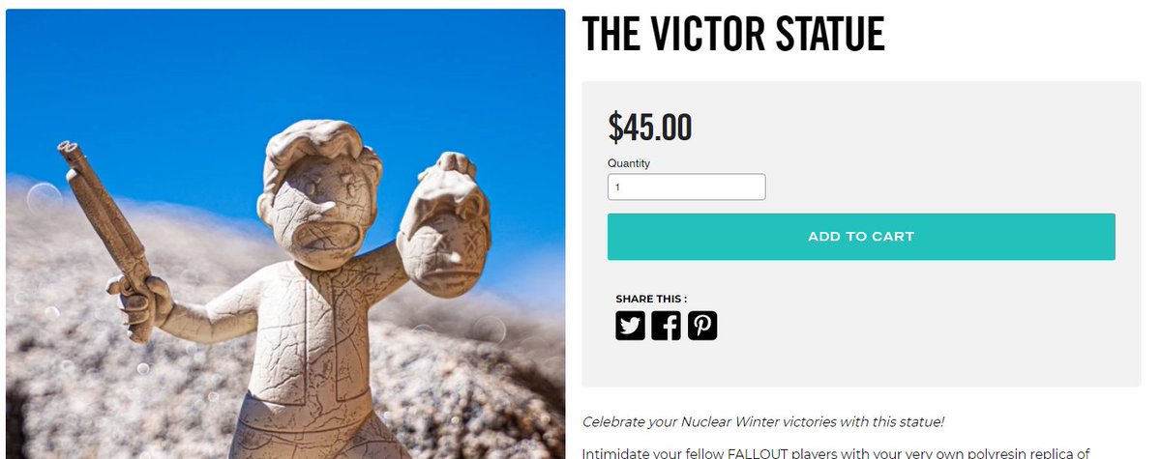This screenshot has width=1161, height=459.
Task: Share this product on Facebook
Action: (666, 326)
